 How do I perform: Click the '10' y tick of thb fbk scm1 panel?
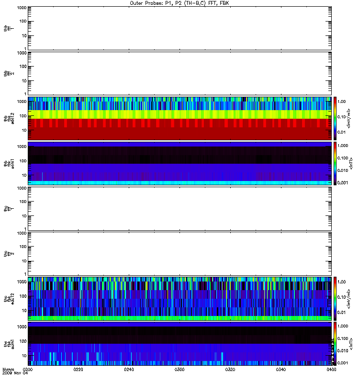click(x=24, y=175)
